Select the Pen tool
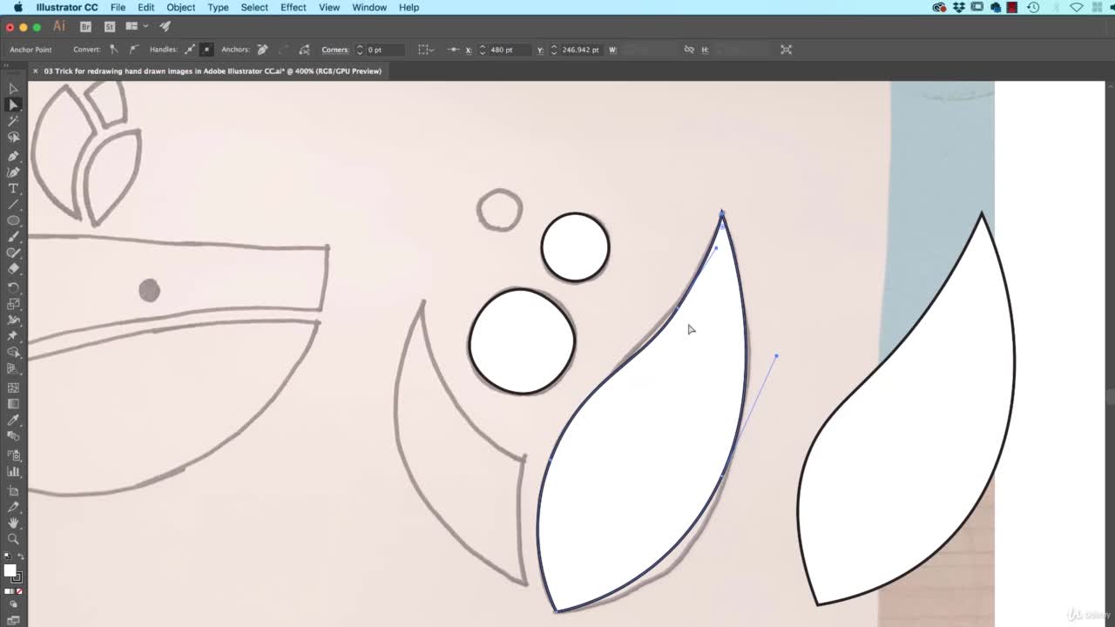The width and height of the screenshot is (1115, 627). click(13, 155)
